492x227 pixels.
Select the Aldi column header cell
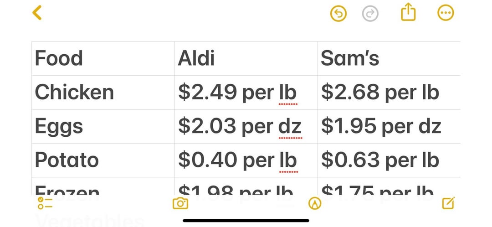[246, 59]
